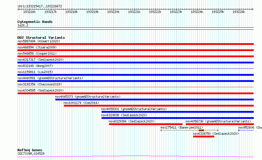Click the 193220k ruler tick label
262x160 pixels.
113,12
